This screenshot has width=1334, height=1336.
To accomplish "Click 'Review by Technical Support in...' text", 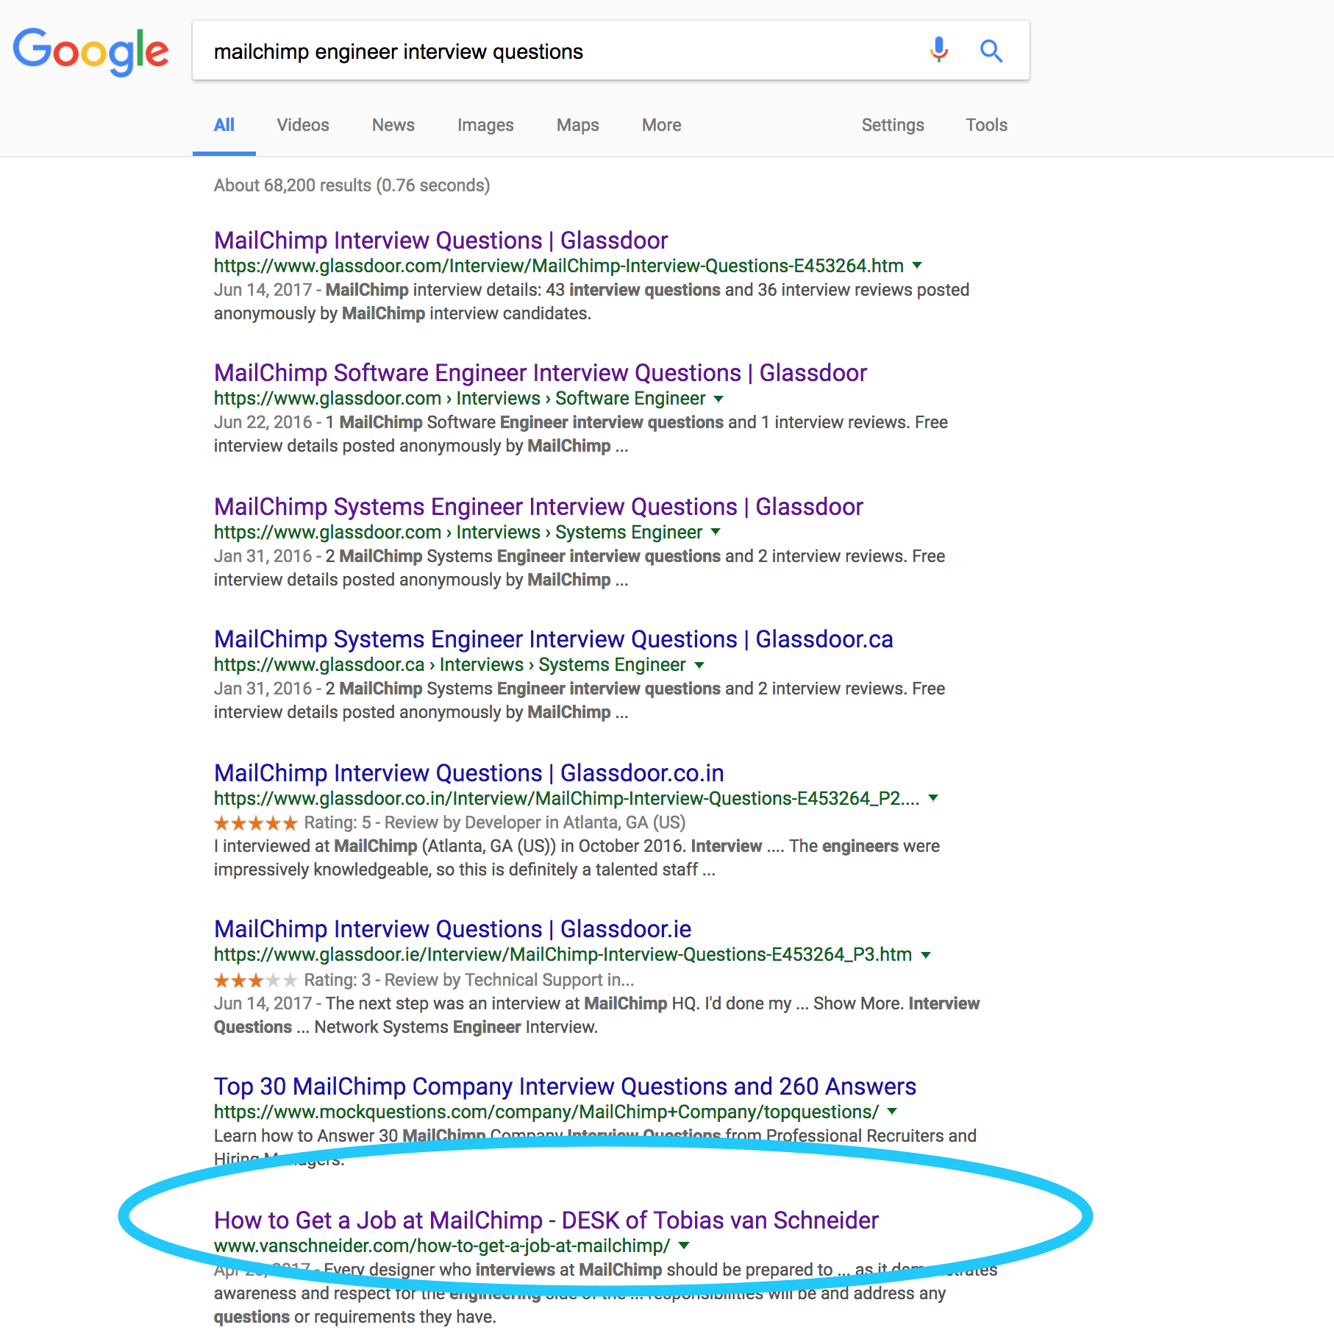I will point(509,980).
